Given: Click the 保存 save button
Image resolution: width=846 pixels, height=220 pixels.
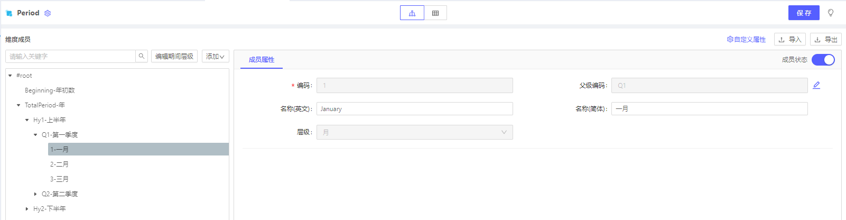Looking at the screenshot, I should (x=804, y=13).
